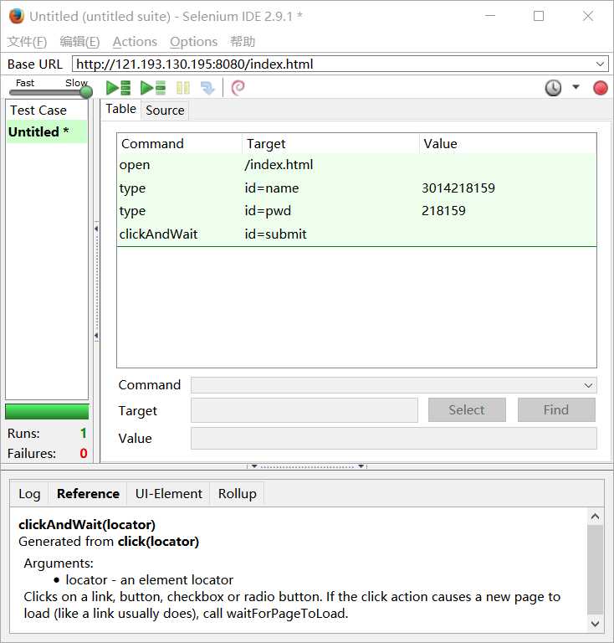Click the Test Case list header

tap(47, 111)
